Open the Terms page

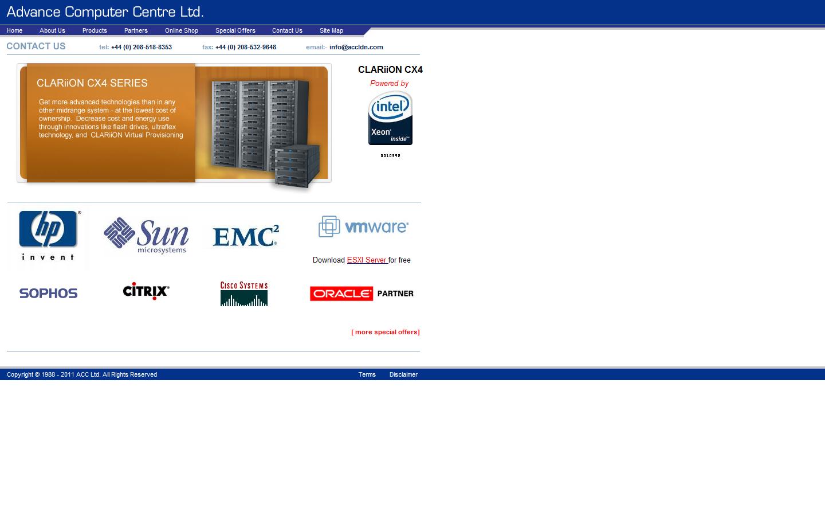[x=367, y=374]
